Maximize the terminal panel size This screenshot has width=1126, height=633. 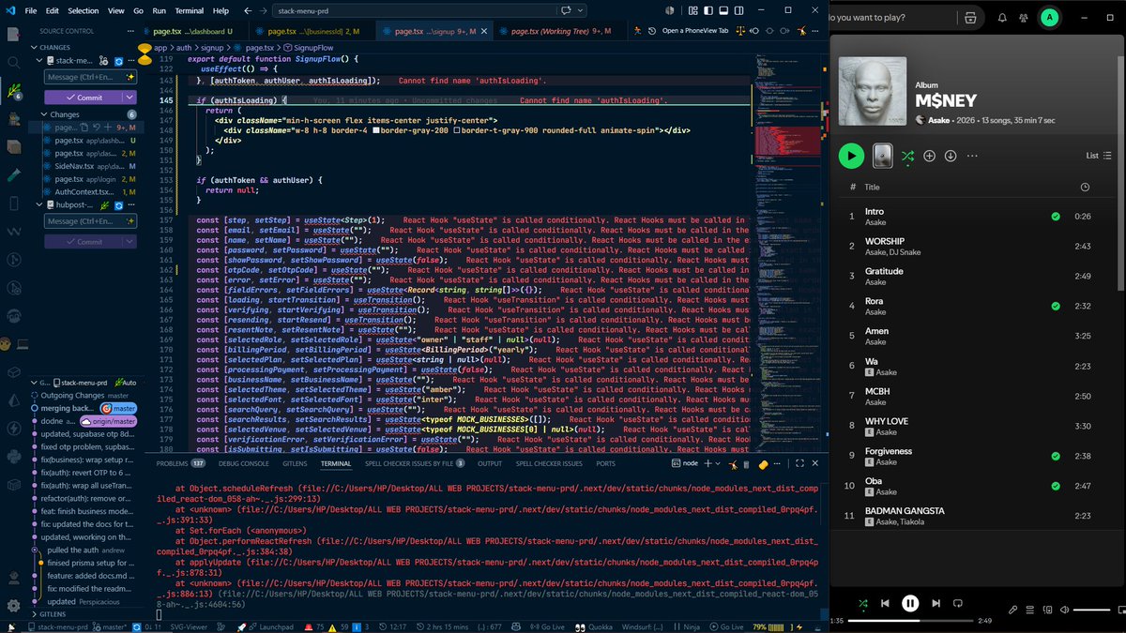click(x=799, y=463)
